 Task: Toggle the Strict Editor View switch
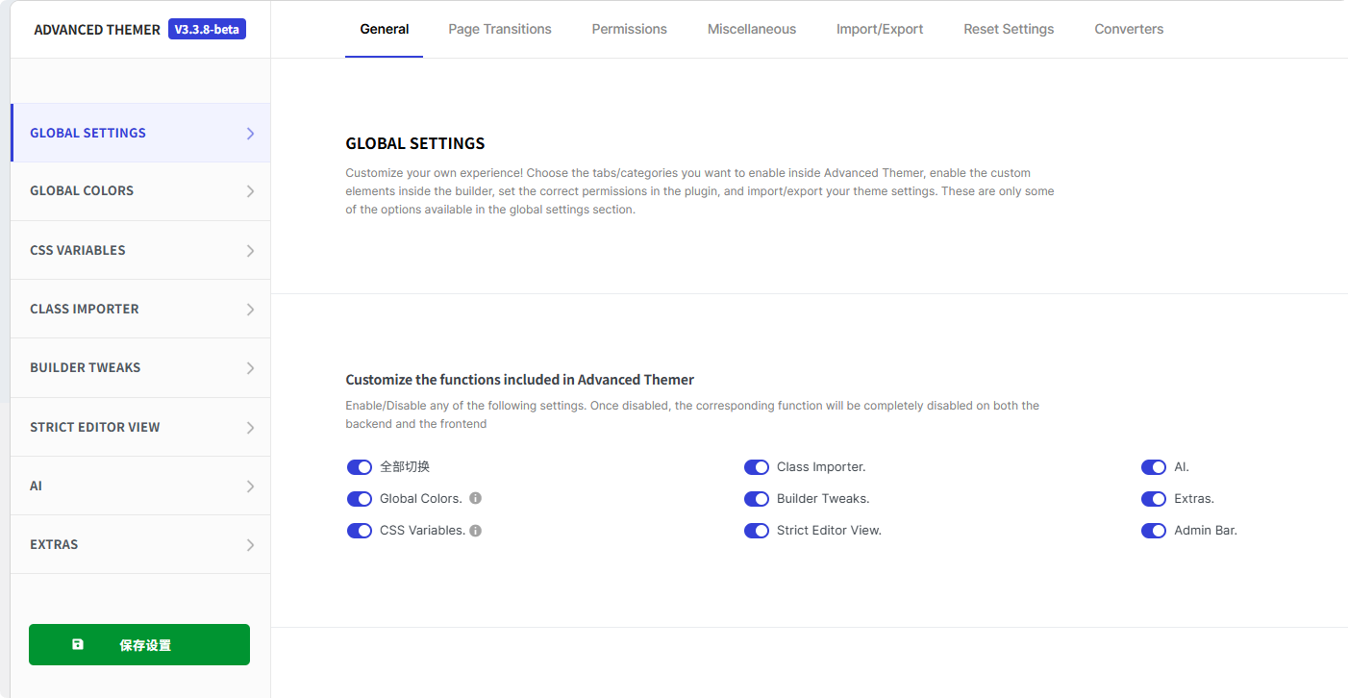(757, 531)
